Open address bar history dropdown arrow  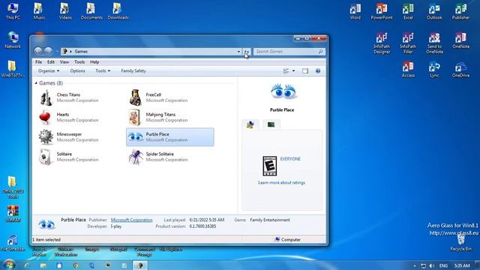click(238, 52)
